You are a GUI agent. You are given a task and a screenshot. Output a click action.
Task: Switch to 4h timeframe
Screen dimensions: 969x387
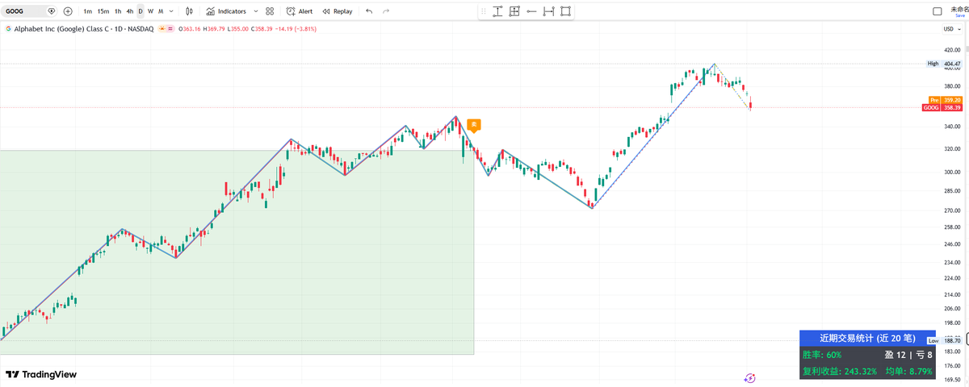pyautogui.click(x=130, y=11)
